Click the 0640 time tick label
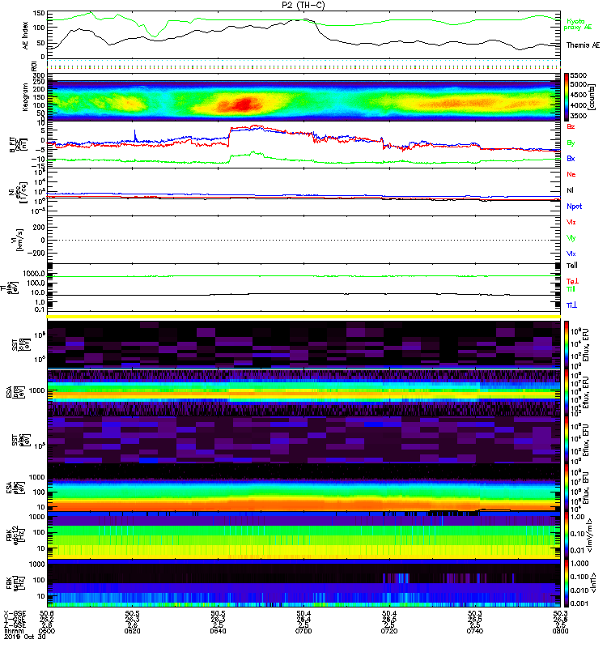This screenshot has width=607, height=648. pos(218,631)
